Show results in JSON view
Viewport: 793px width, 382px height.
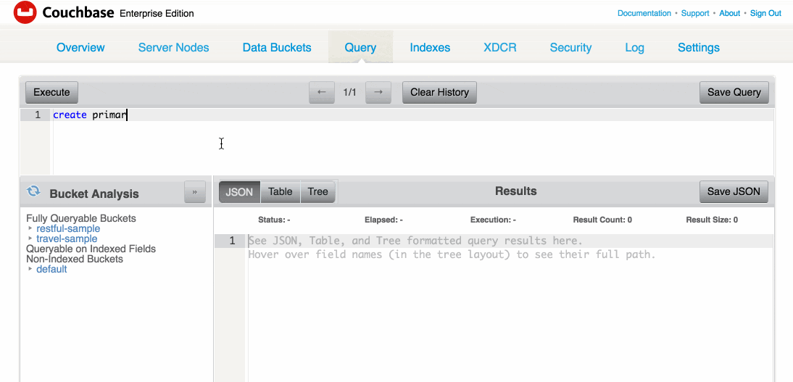click(x=239, y=192)
